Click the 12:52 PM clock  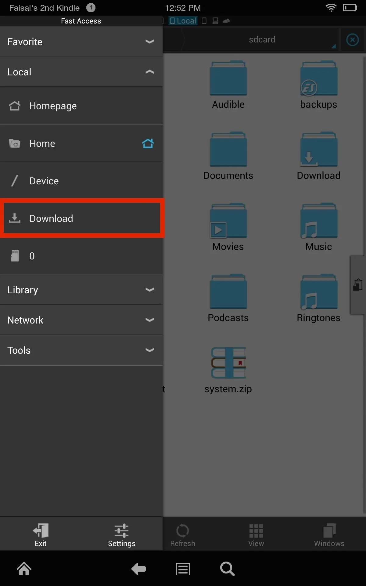[x=183, y=8]
